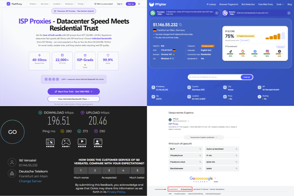Click the Bytaful banner arrow button
This screenshot has height=196, width=294.
[289, 13]
